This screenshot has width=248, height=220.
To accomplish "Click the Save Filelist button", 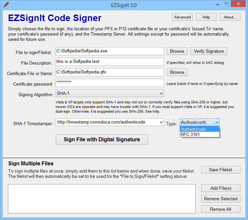I will [x=221, y=170].
